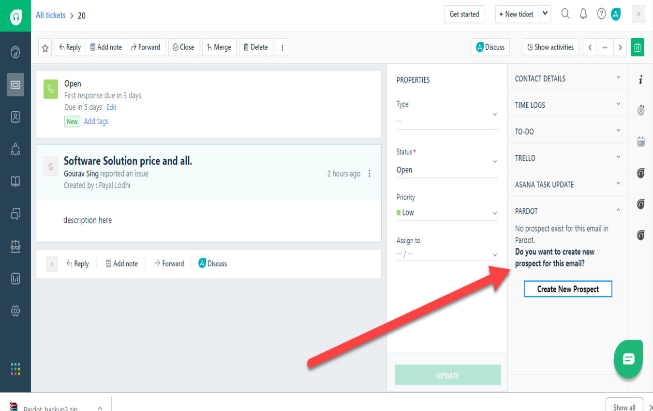Star this ticket as favorite

tap(45, 47)
